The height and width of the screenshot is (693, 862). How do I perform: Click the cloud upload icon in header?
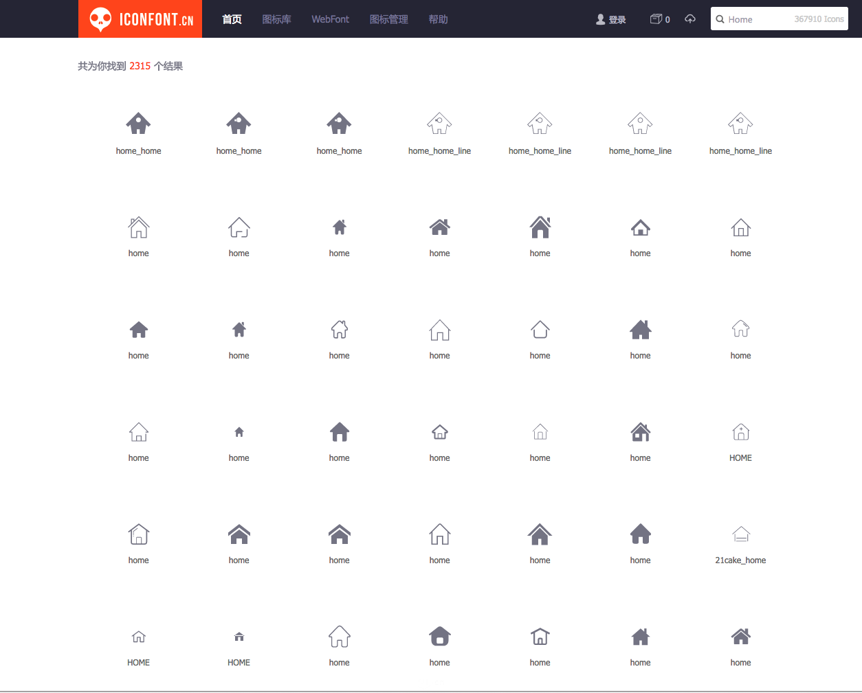tap(690, 19)
